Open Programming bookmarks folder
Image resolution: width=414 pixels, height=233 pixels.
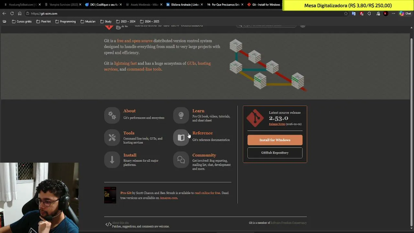pyautogui.click(x=65, y=22)
